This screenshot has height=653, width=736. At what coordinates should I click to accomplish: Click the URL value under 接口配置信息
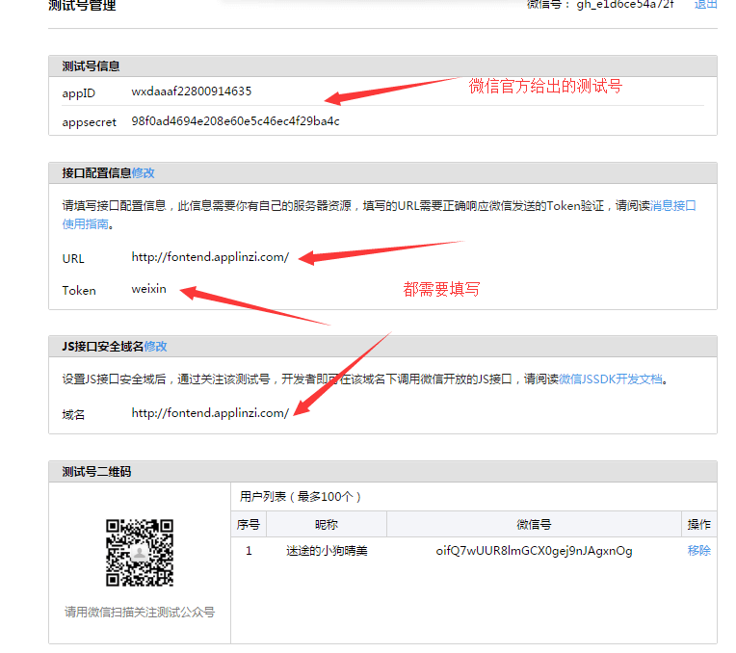point(210,257)
